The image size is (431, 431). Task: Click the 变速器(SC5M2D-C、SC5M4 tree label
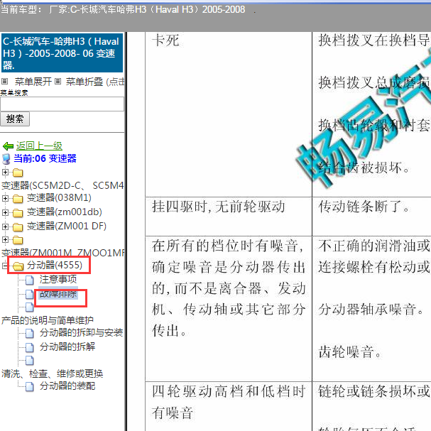(x=62, y=185)
